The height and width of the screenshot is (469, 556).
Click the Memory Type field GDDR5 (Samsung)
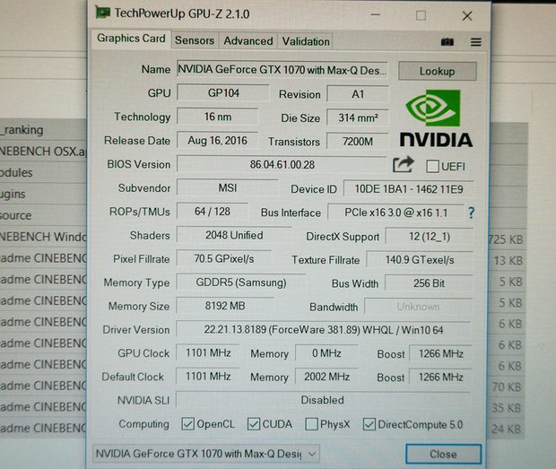pos(241,282)
